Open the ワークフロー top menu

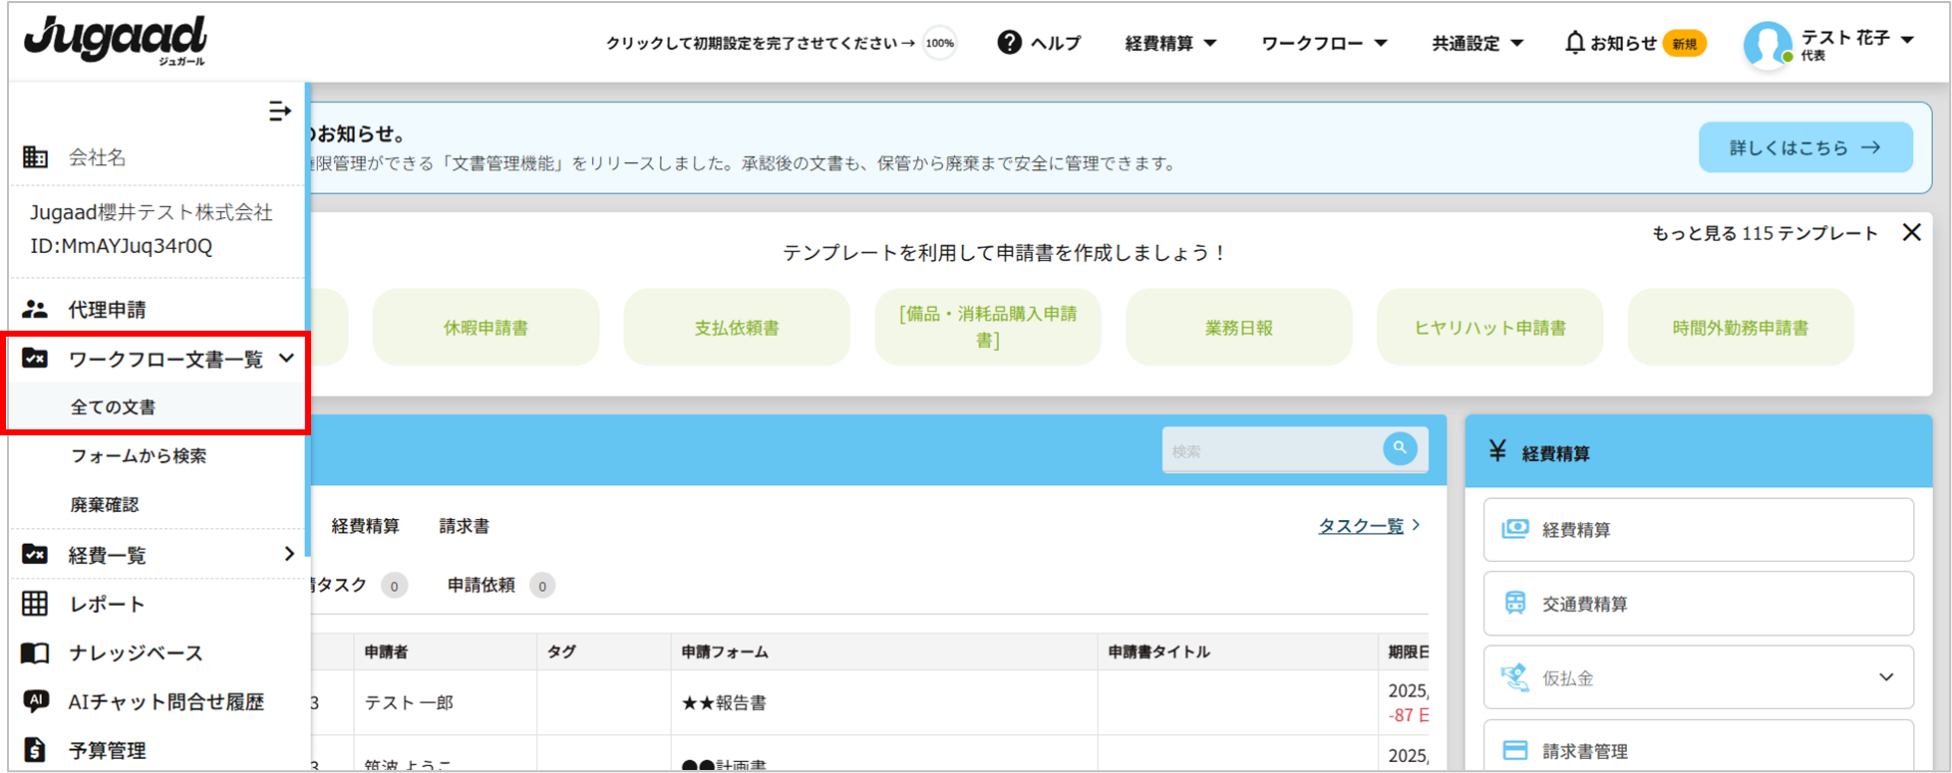(1323, 43)
